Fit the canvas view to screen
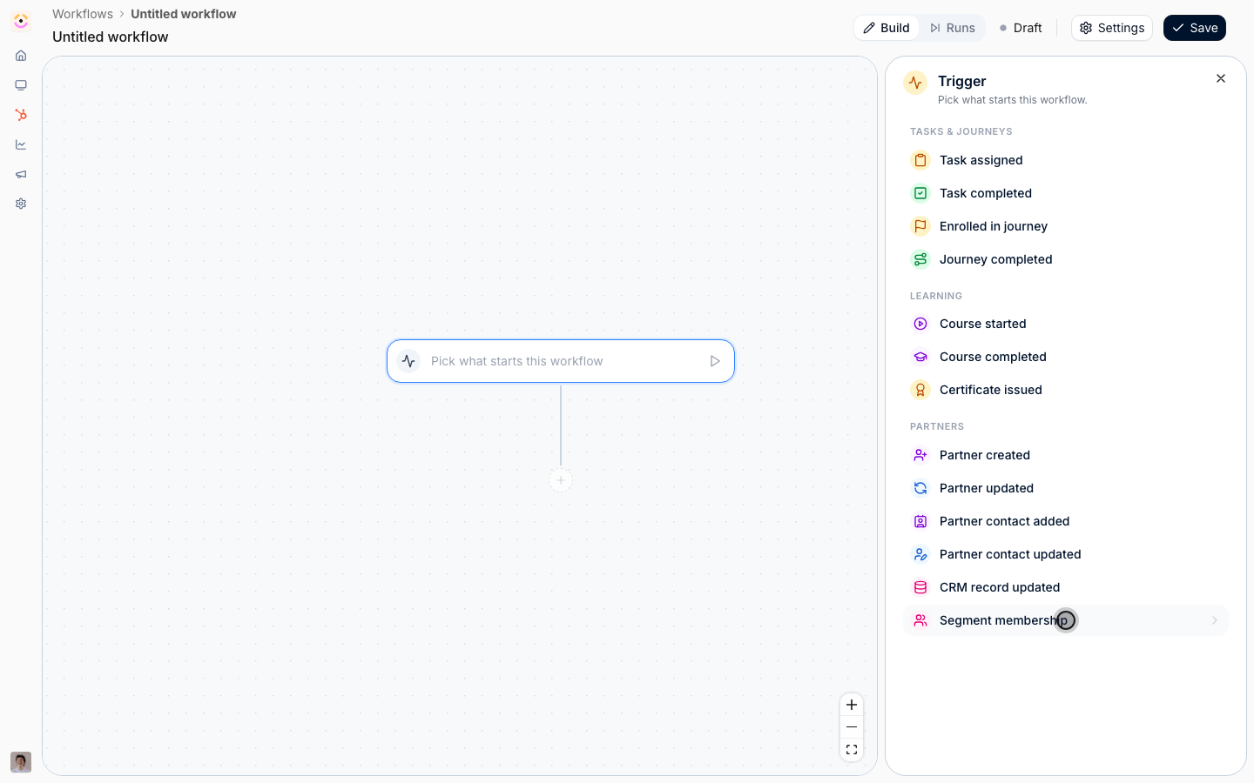1254x783 pixels. point(852,750)
